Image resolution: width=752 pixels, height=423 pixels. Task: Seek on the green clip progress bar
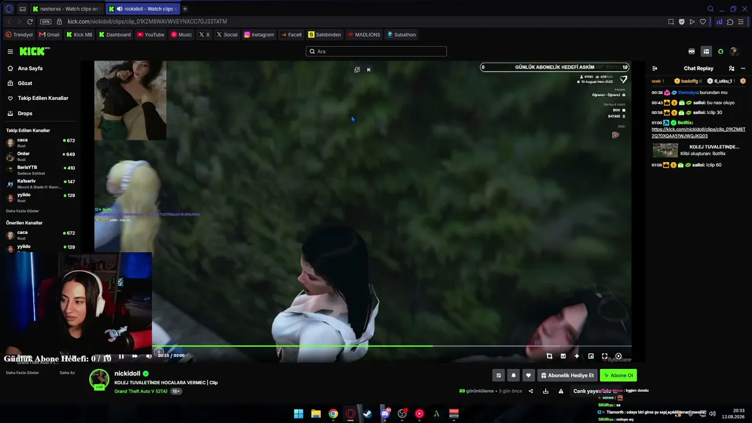point(392,346)
